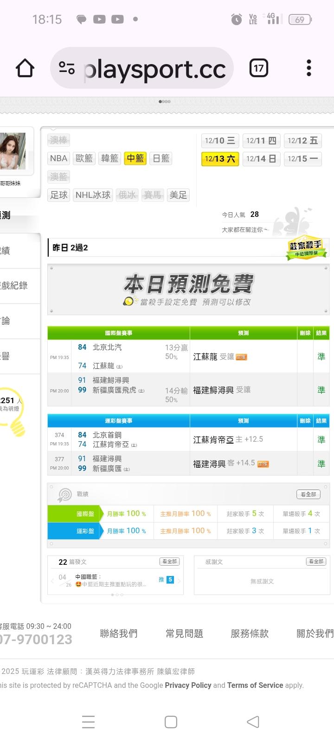The height and width of the screenshot is (745, 334).
Task: Tap the 莊家殺手 badge icon
Action: pyautogui.click(x=306, y=248)
